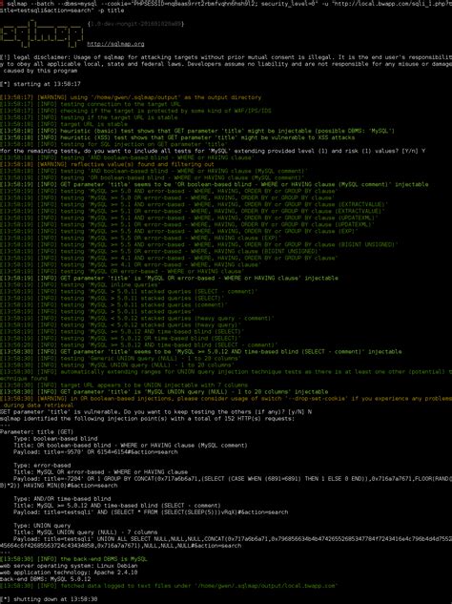Click 'Type: error-based'
452x604 pixels.
41,466
